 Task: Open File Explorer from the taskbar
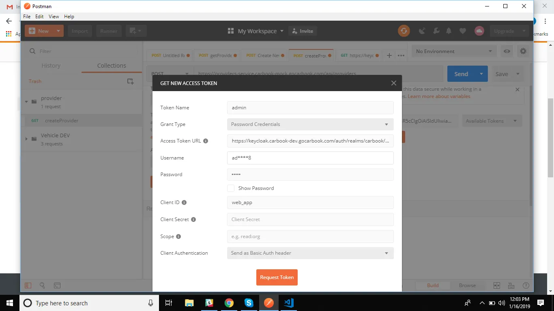[x=189, y=303]
